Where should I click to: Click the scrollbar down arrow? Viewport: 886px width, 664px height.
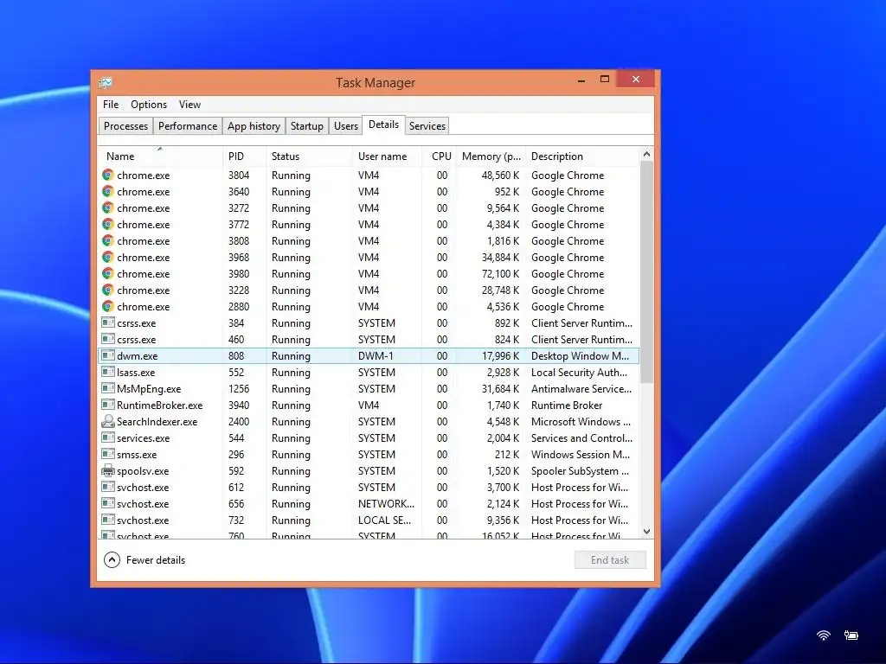coord(646,532)
